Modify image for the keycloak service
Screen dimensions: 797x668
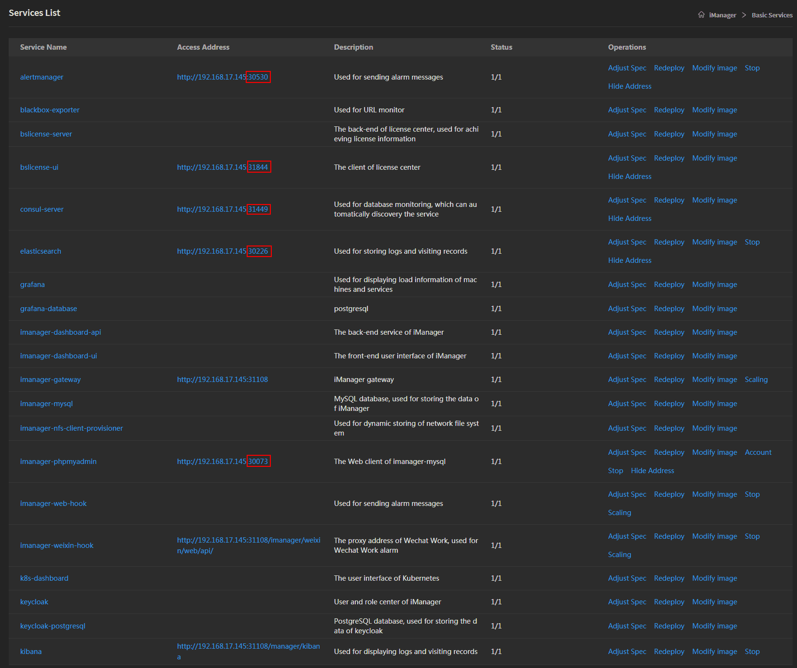tap(714, 602)
